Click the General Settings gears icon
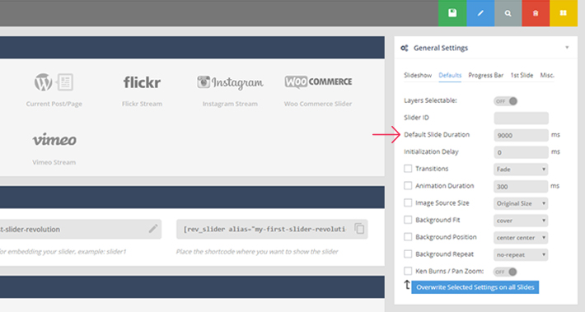Screen dimensions: 585x312 404,48
